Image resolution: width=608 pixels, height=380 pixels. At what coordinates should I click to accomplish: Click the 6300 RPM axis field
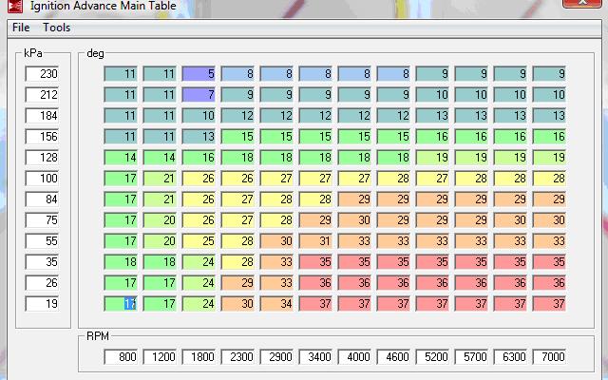pos(510,357)
